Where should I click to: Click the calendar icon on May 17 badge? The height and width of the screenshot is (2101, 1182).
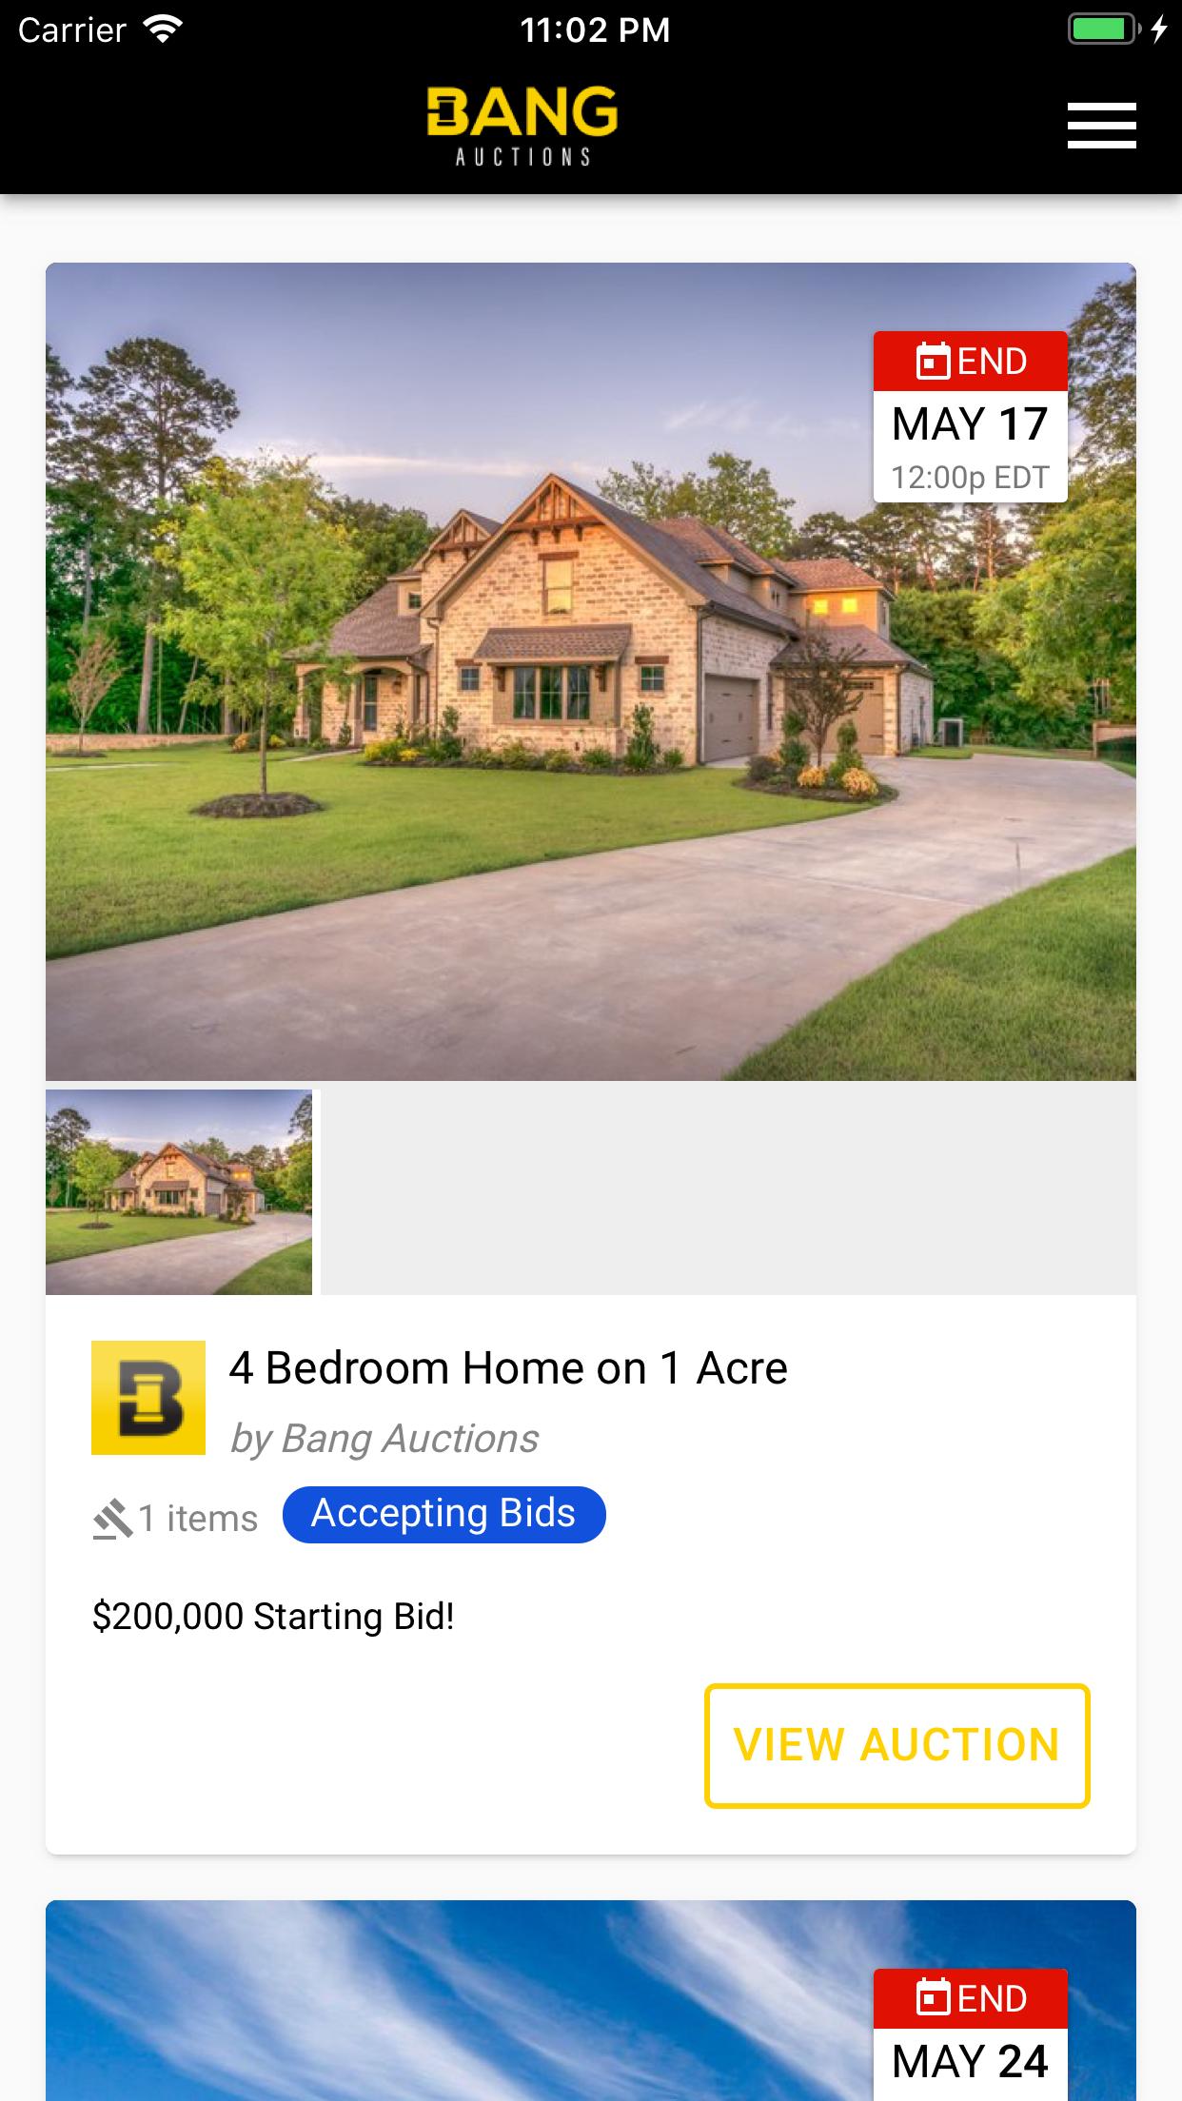tap(933, 362)
